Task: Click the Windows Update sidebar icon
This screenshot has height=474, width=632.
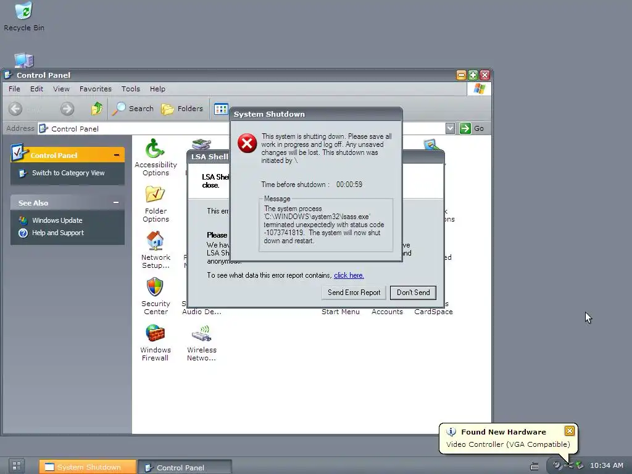Action: pos(23,220)
